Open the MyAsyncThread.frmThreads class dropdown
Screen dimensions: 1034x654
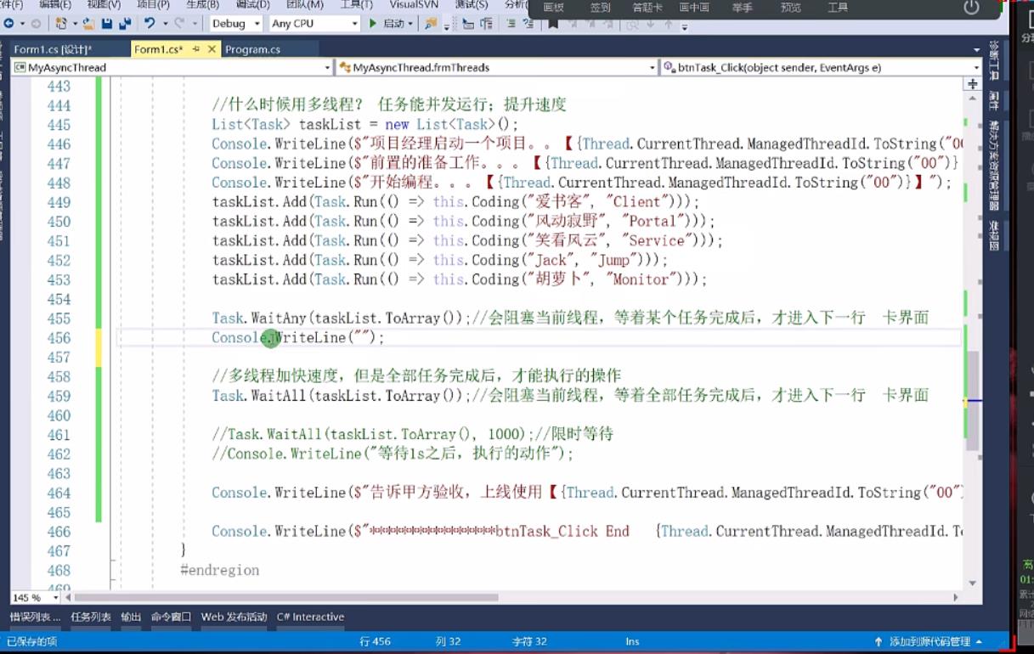[x=498, y=67]
